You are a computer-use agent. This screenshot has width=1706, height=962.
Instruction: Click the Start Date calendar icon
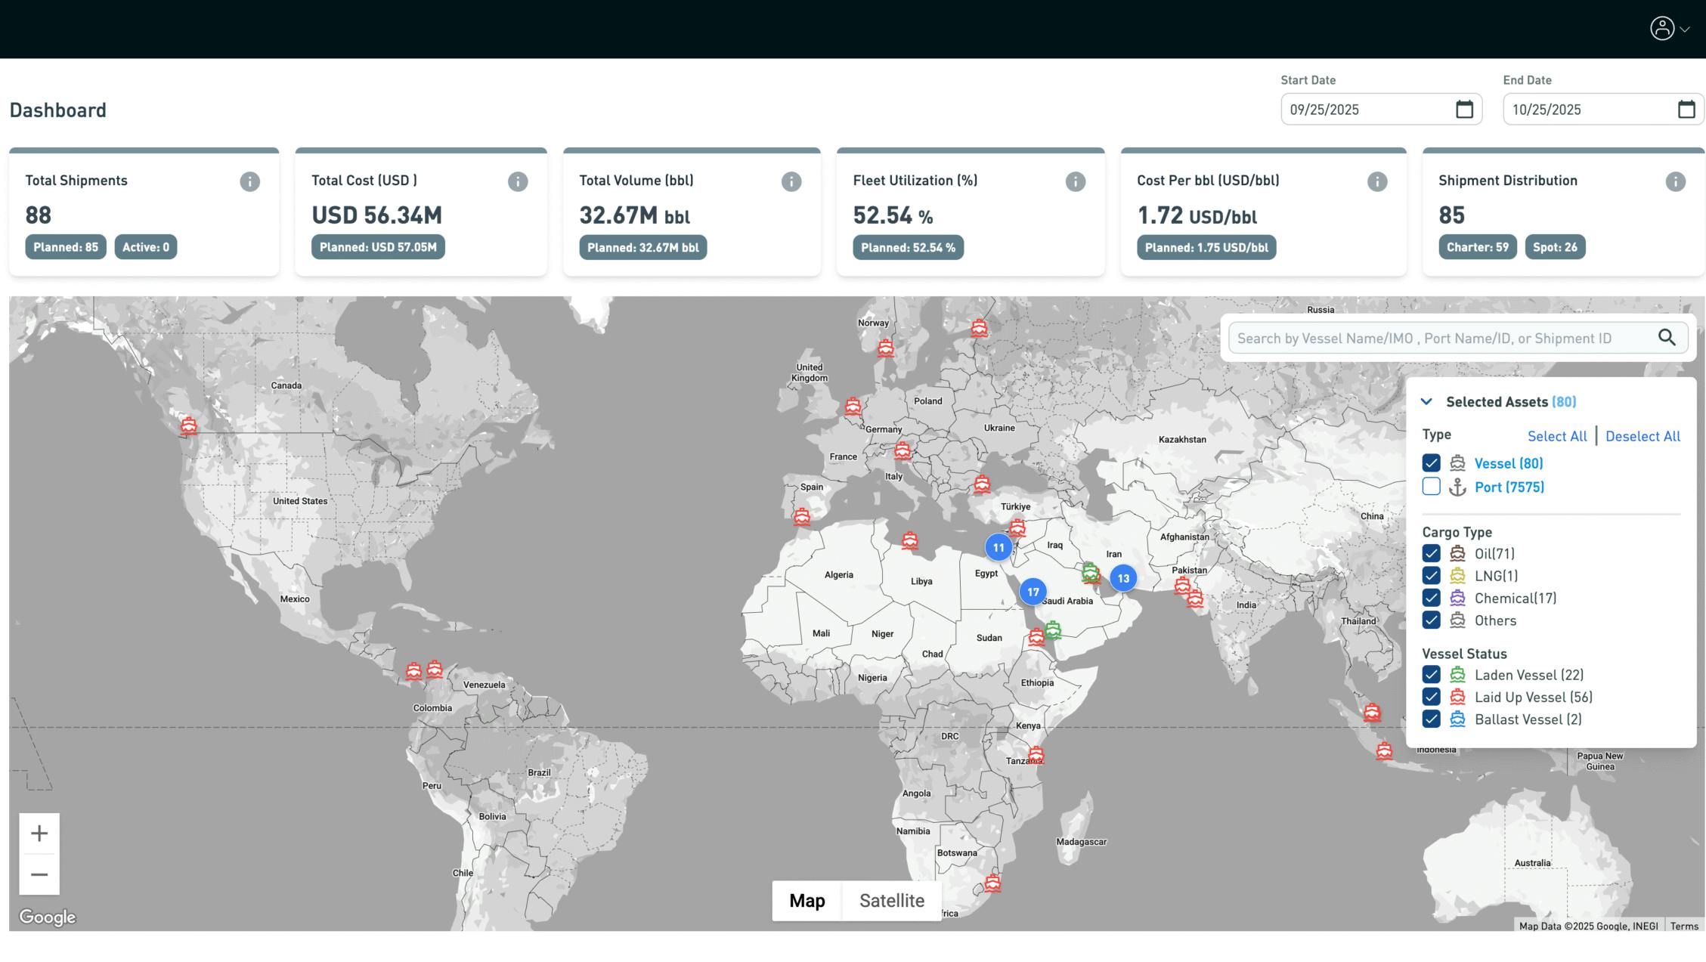[x=1465, y=109]
